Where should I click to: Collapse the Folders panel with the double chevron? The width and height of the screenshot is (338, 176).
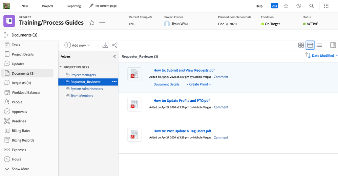114,56
